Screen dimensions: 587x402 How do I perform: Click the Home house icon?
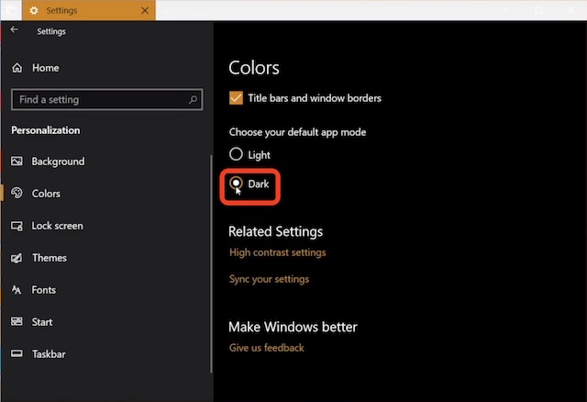pyautogui.click(x=17, y=68)
